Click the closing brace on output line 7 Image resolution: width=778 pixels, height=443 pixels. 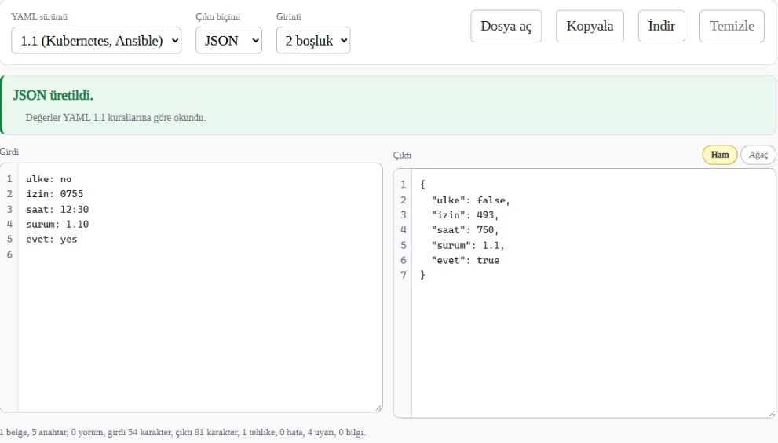point(422,275)
